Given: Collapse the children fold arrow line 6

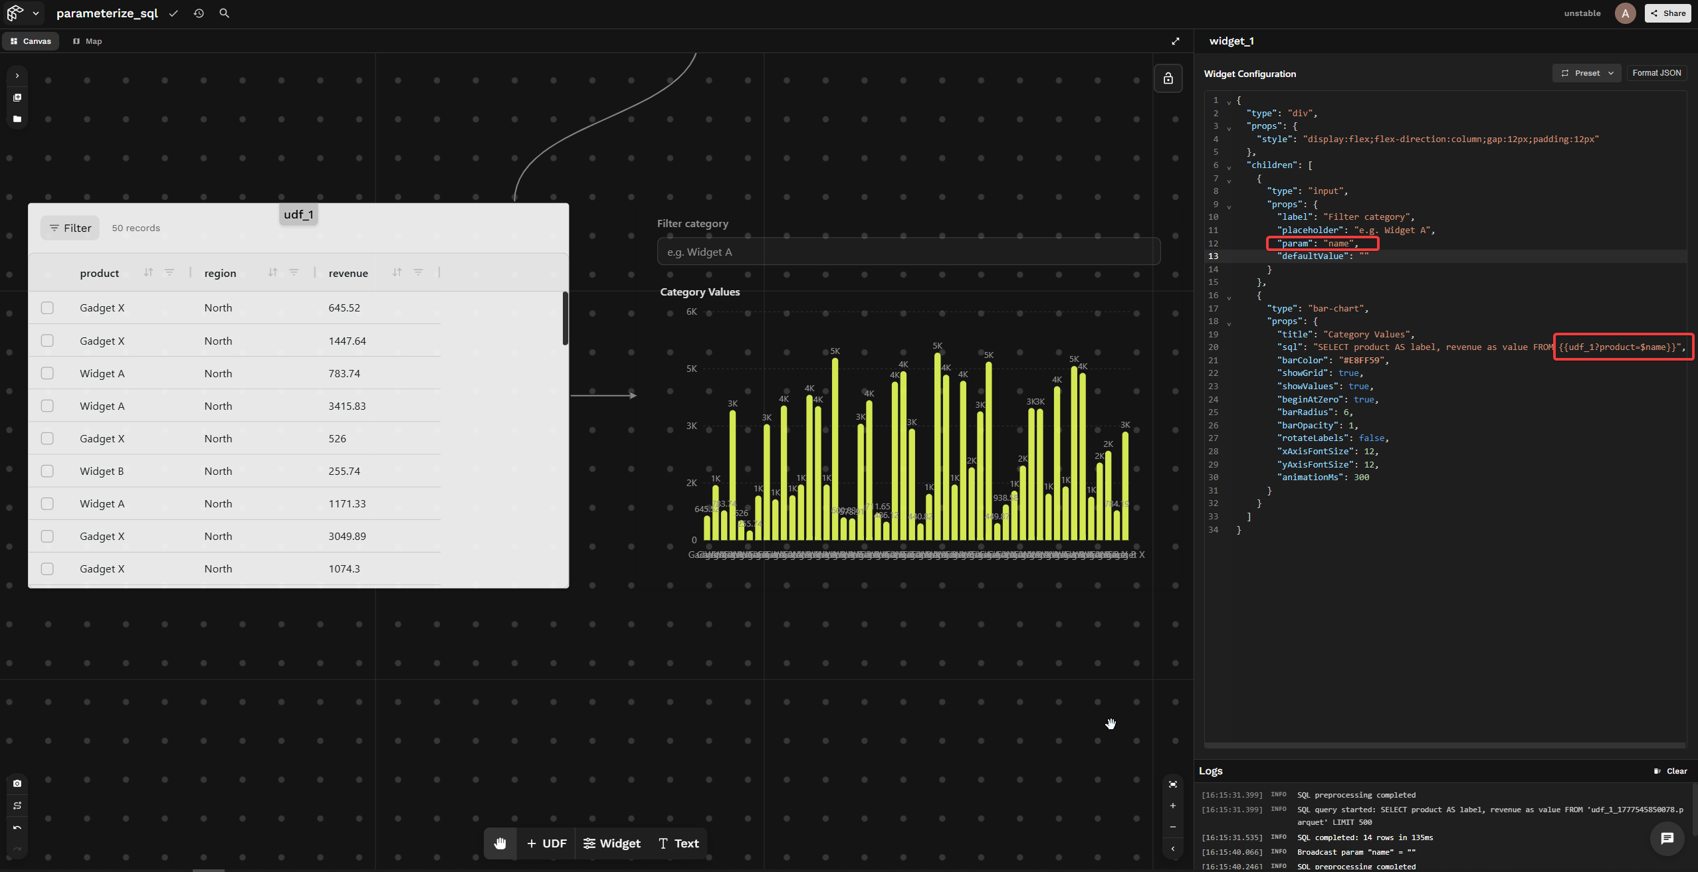Looking at the screenshot, I should coord(1229,167).
